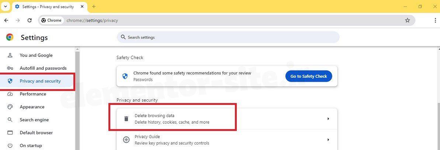
Task: Expand the Delete browsing data arrow
Action: pos(328,119)
